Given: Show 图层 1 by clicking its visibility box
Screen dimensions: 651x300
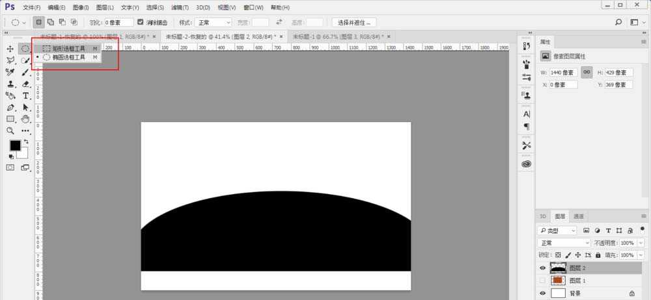Looking at the screenshot, I should click(x=544, y=281).
